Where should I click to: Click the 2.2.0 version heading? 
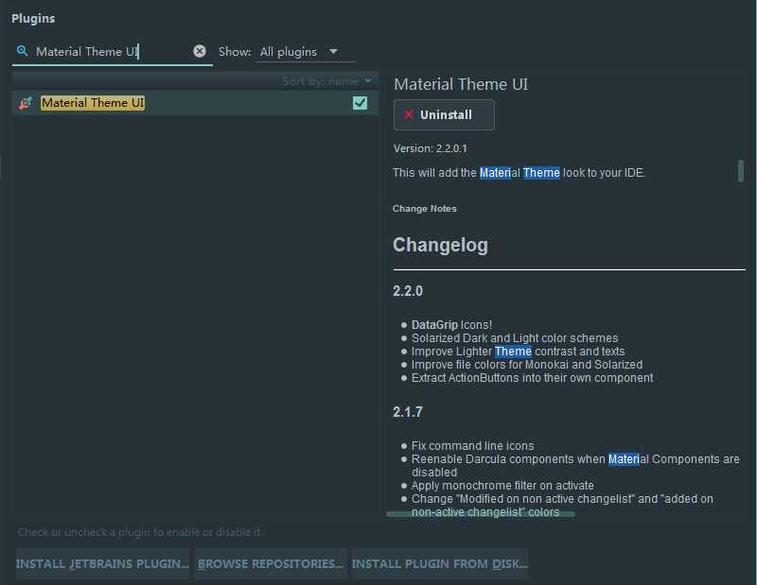408,291
